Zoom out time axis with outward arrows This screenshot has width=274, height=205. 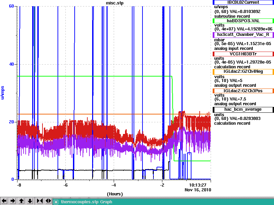tap(48, 201)
